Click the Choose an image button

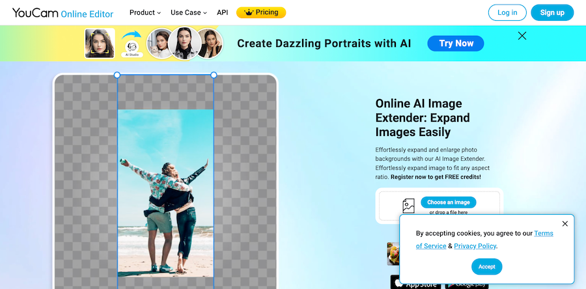pyautogui.click(x=449, y=202)
